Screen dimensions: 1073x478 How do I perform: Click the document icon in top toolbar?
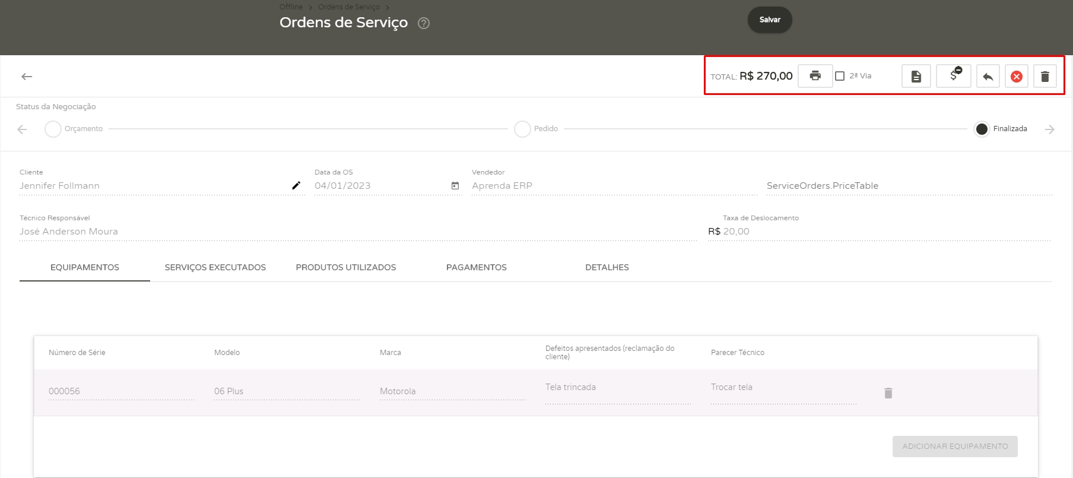coord(916,76)
